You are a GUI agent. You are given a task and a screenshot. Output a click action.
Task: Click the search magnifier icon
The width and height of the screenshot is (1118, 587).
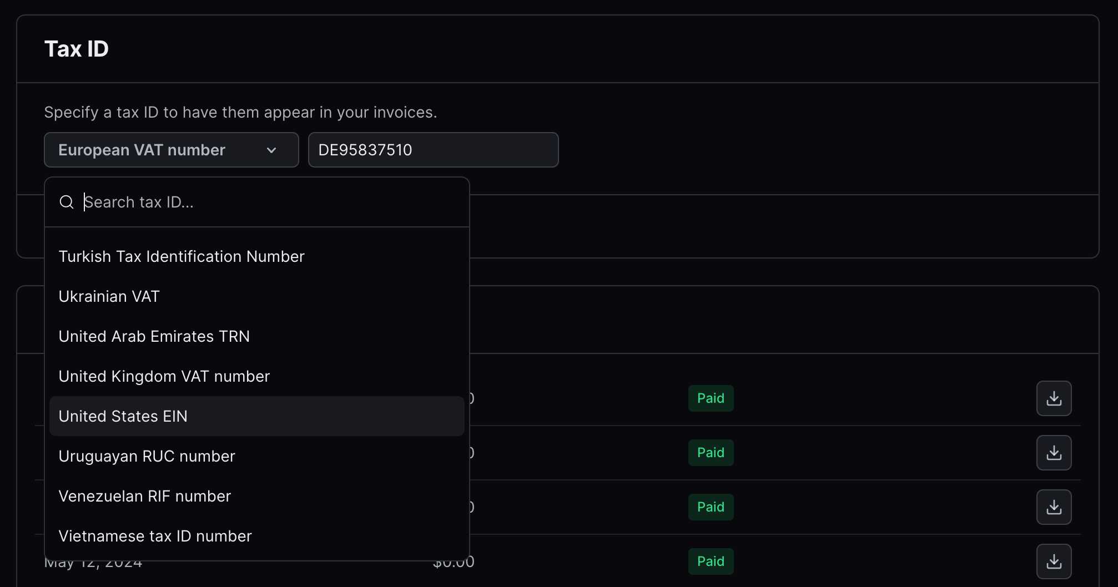tap(67, 202)
